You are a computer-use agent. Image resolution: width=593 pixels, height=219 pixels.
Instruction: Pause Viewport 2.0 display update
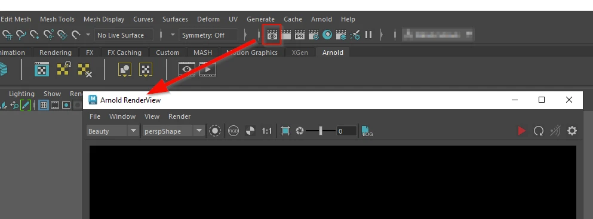click(x=368, y=35)
